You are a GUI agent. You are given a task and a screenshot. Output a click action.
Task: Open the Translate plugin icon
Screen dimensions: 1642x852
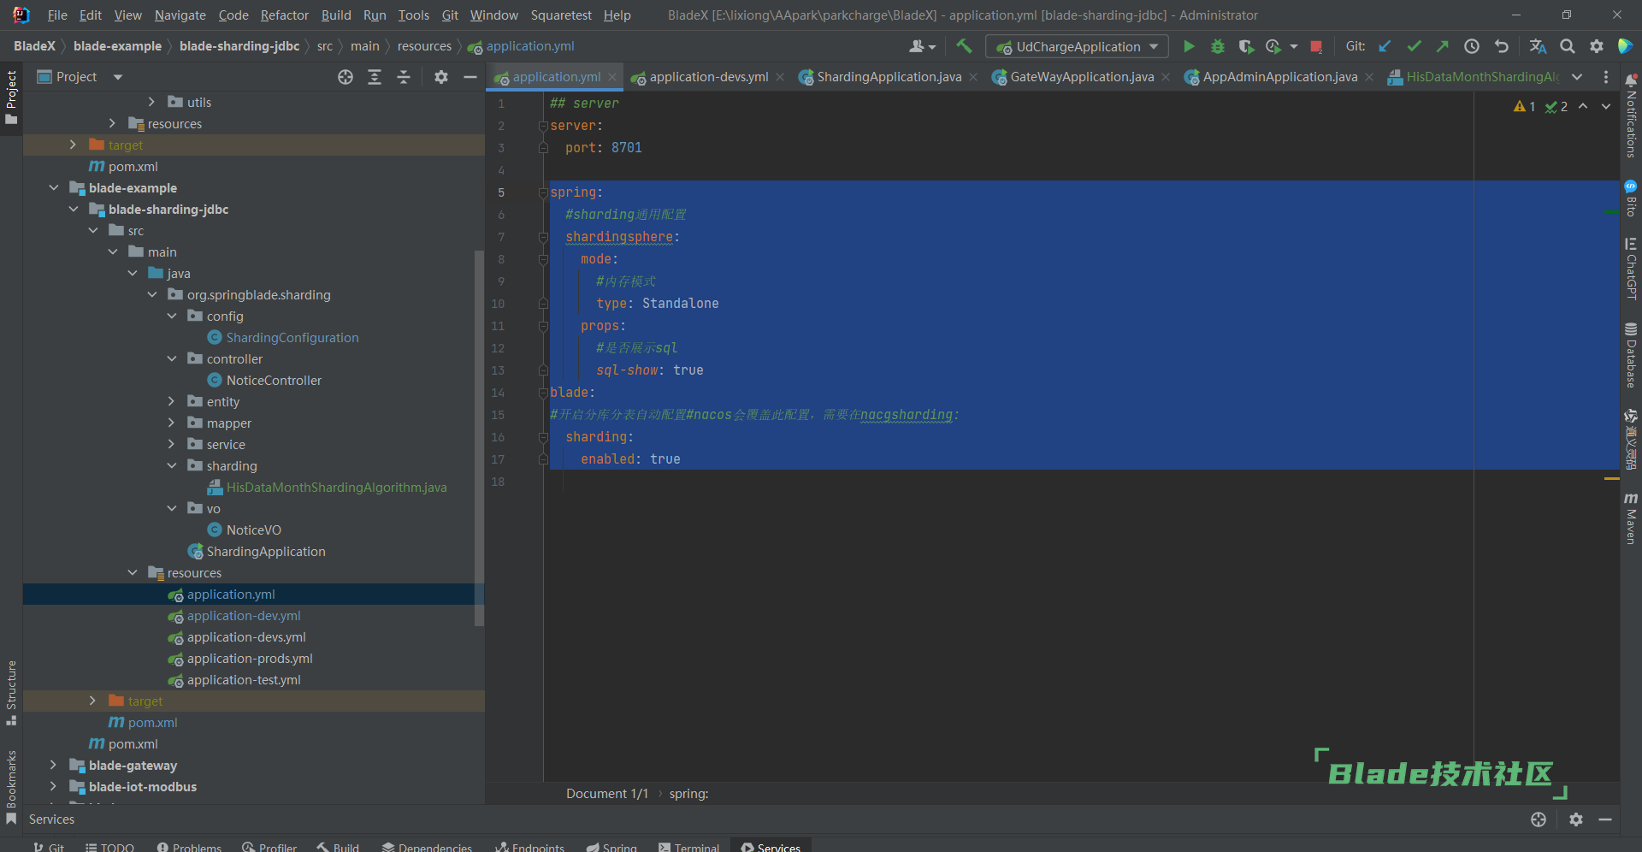coord(1538,46)
